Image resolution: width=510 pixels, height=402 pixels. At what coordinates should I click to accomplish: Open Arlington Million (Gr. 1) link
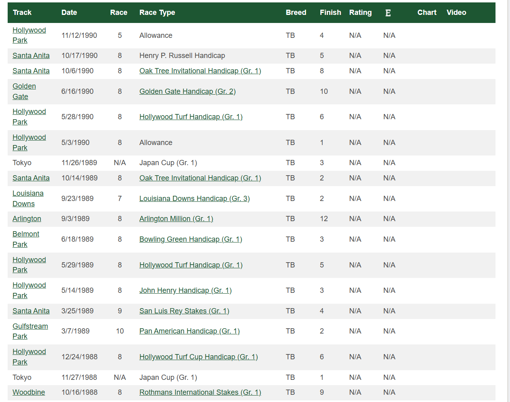[176, 219]
